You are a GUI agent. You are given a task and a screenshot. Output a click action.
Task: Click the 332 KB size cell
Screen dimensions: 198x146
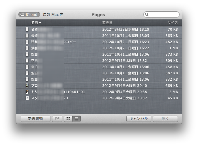coord(172,80)
